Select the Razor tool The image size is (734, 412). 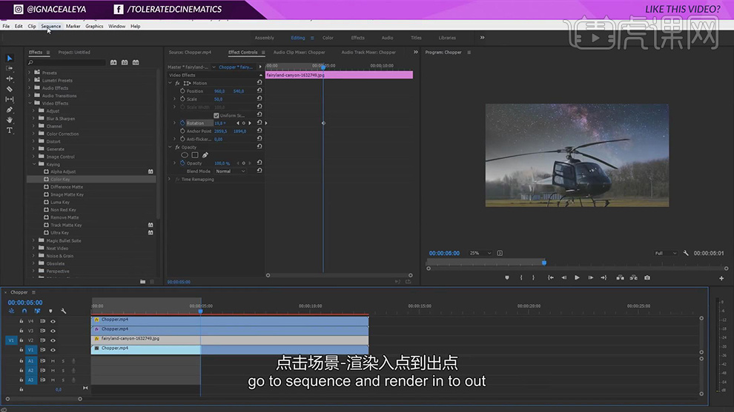point(10,89)
